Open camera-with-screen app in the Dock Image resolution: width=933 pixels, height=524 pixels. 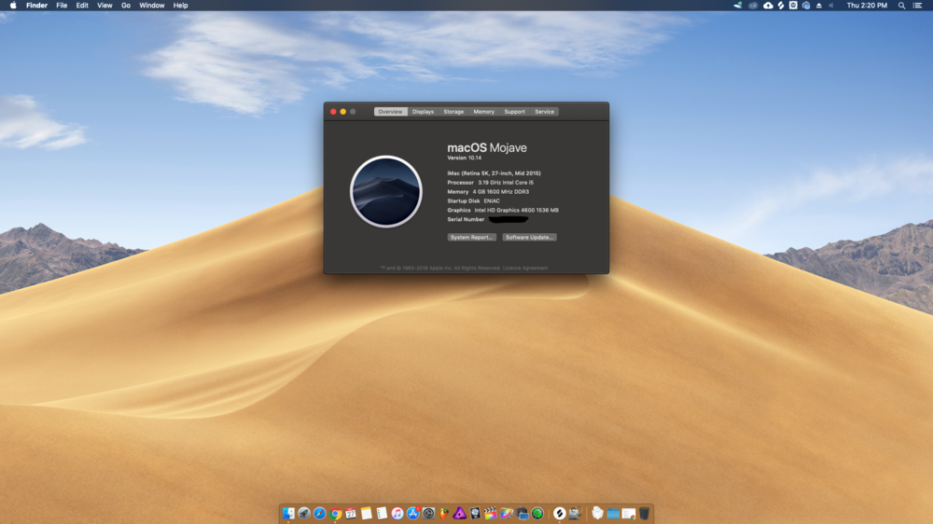pos(522,514)
